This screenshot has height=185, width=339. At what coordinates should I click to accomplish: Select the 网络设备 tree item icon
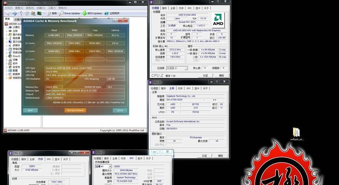(x=10, y=52)
